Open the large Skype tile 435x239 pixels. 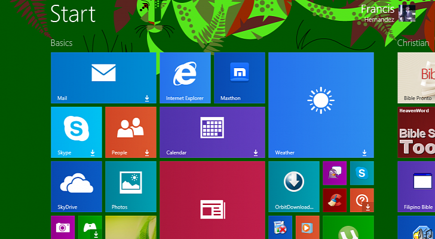coord(76,132)
